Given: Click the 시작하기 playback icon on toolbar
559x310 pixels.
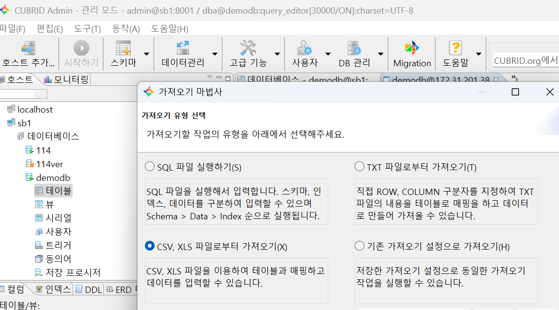Looking at the screenshot, I should point(80,49).
